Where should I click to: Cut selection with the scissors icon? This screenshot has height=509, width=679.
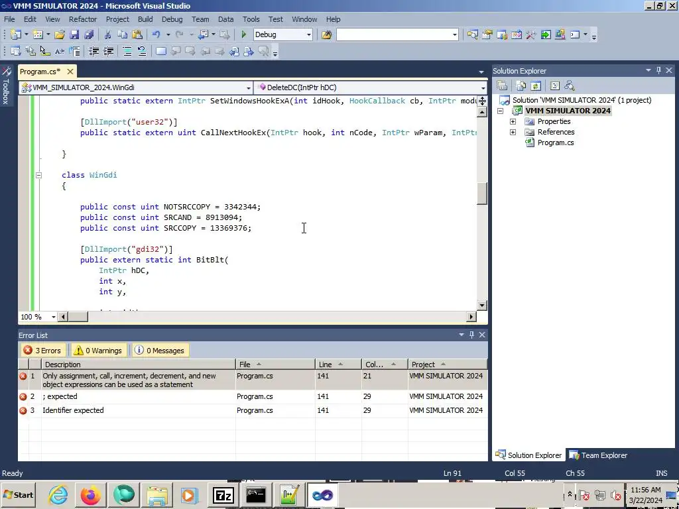(x=108, y=34)
